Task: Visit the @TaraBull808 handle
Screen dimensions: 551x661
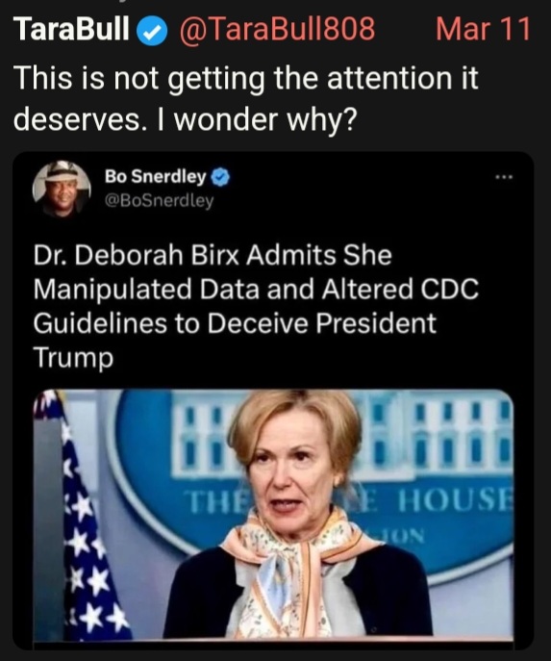Action: (277, 29)
